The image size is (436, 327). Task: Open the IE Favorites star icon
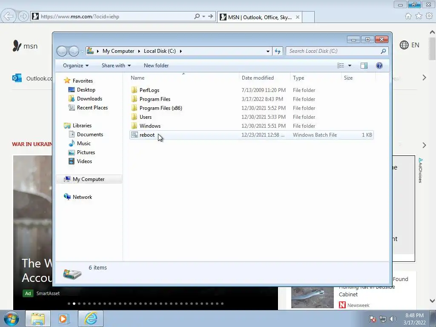click(419, 16)
